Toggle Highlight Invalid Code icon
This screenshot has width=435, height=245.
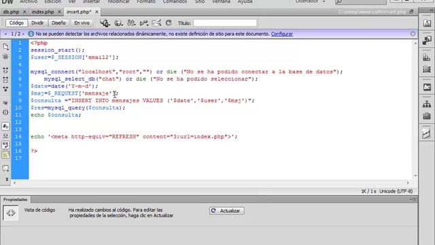point(5,135)
